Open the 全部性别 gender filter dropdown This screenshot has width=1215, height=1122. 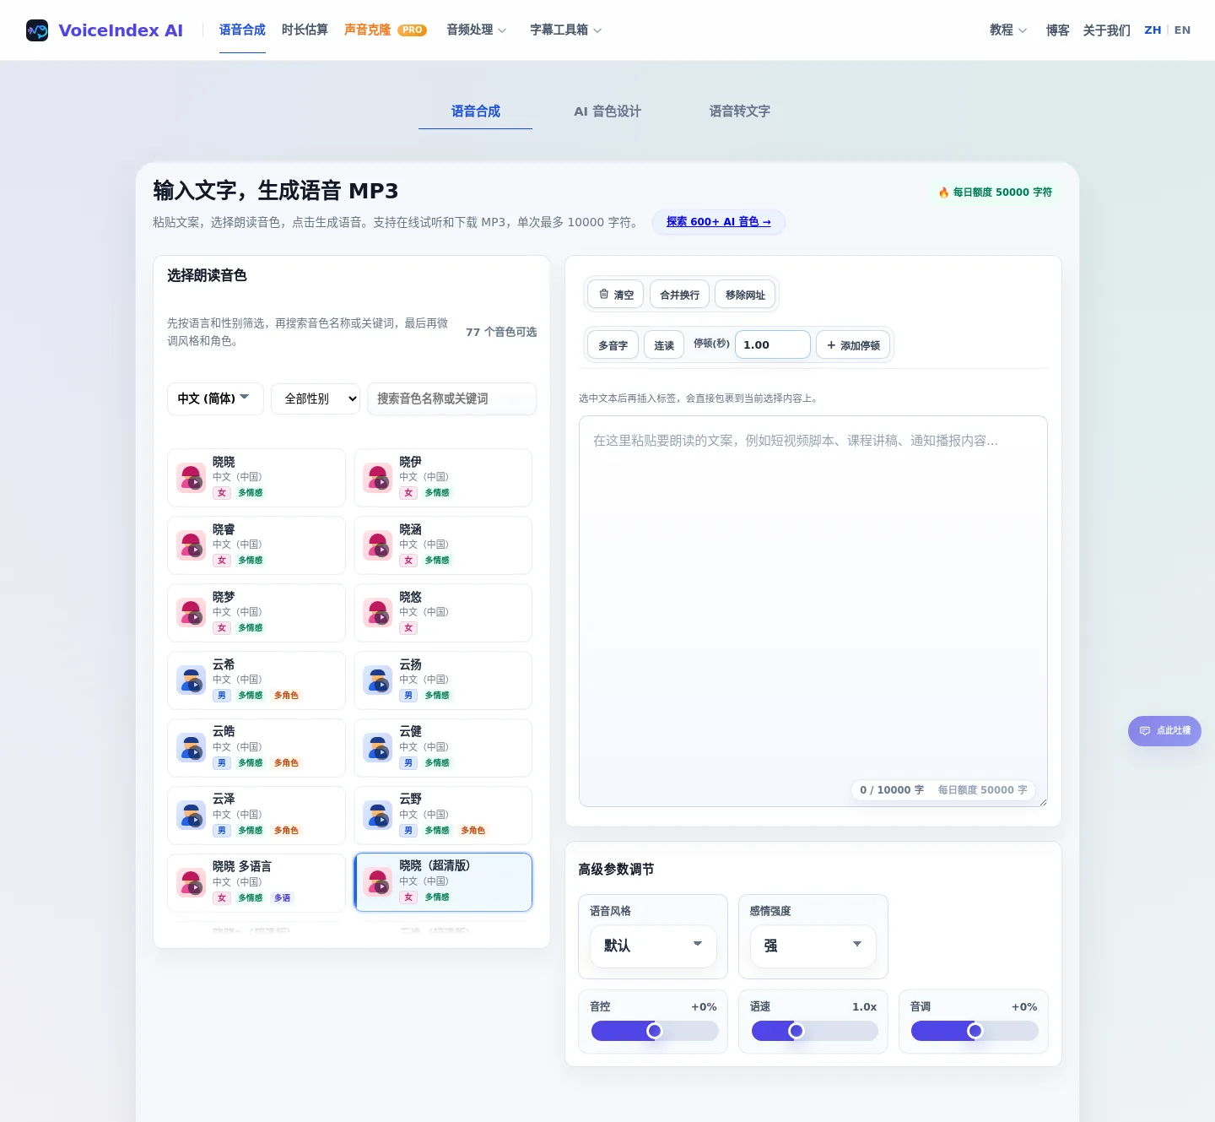316,398
